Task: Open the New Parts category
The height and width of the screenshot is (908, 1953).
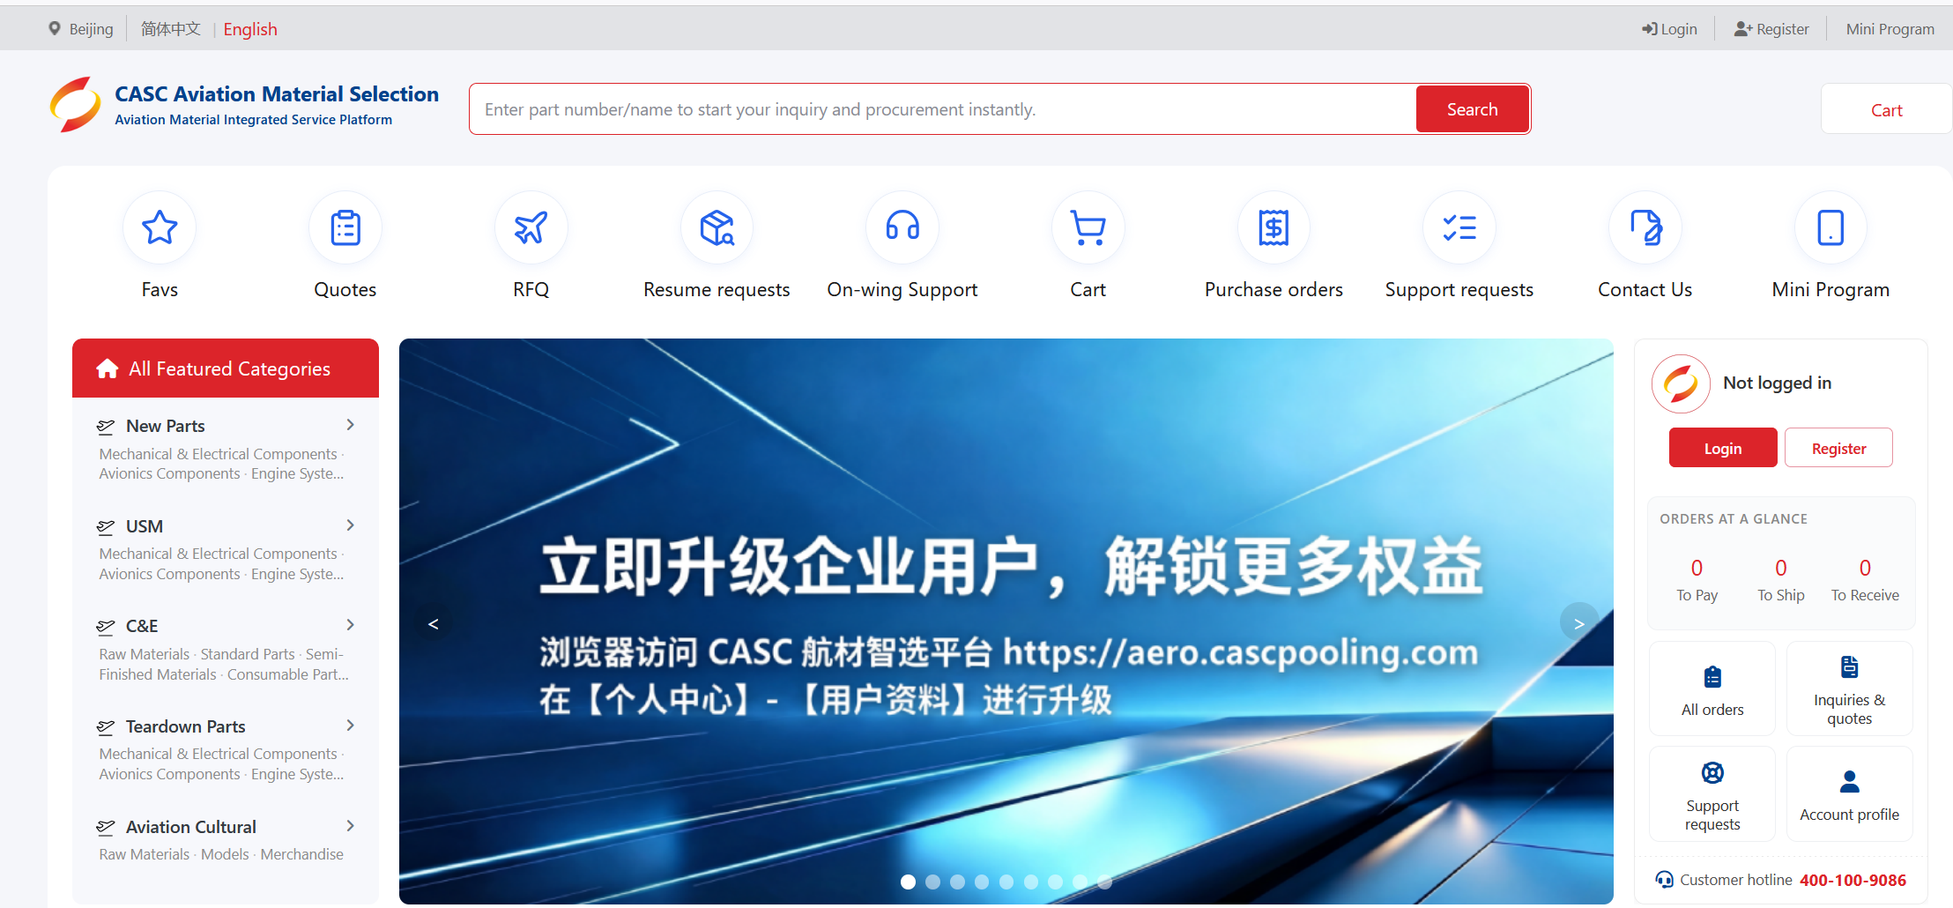Action: [165, 427]
